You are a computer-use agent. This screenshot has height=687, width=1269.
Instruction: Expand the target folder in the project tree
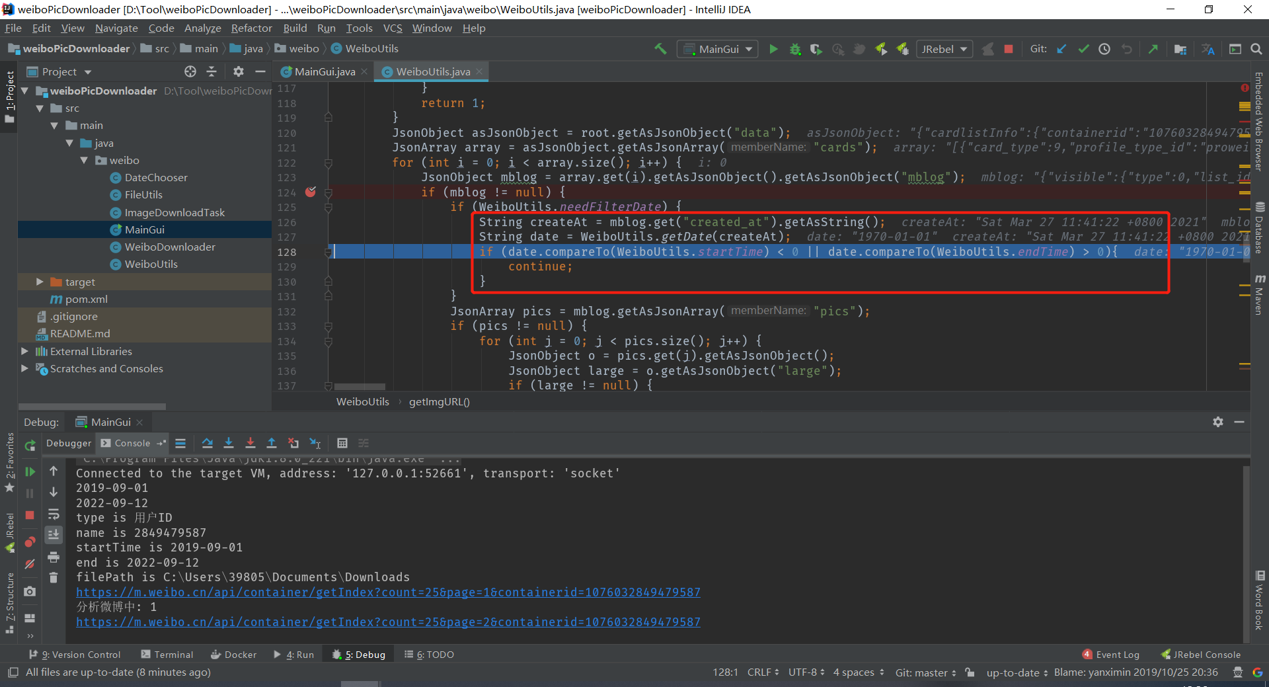point(40,282)
